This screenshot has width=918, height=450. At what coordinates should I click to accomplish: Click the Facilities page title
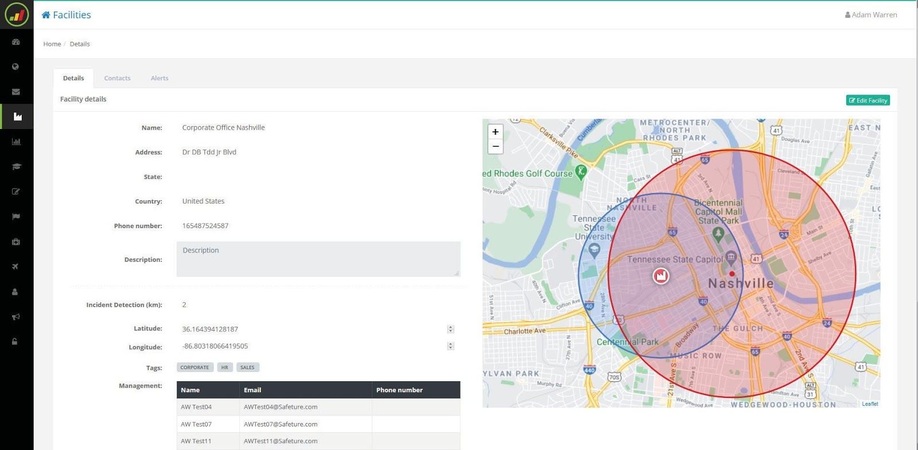point(72,15)
